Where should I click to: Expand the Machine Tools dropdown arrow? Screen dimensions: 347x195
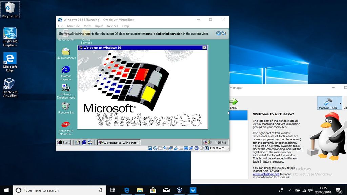pyautogui.click(x=340, y=103)
